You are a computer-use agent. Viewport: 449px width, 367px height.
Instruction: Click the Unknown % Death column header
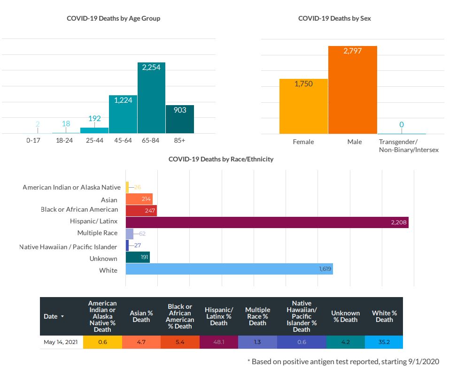pos(345,316)
